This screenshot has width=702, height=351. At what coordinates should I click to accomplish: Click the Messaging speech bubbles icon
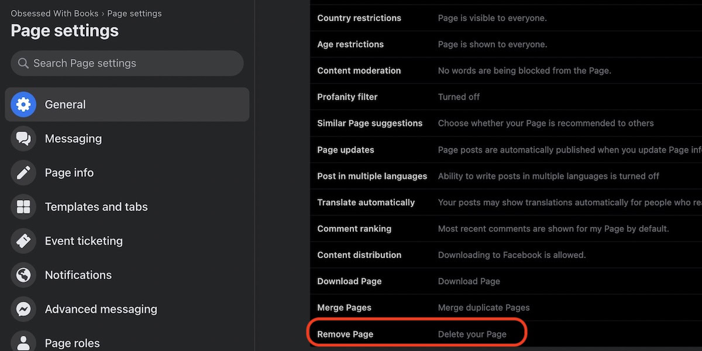pyautogui.click(x=23, y=139)
